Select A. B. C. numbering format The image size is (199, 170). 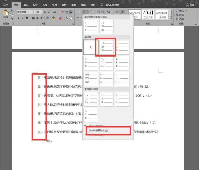click(122, 63)
